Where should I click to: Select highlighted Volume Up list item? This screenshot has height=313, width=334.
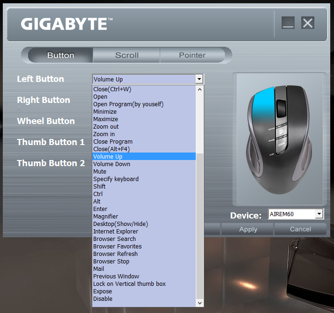pyautogui.click(x=144, y=156)
